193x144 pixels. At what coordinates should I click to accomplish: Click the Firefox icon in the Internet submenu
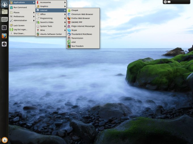click(x=69, y=18)
